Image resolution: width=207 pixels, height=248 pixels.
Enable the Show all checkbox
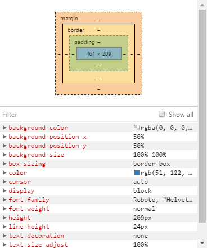[x=161, y=114]
